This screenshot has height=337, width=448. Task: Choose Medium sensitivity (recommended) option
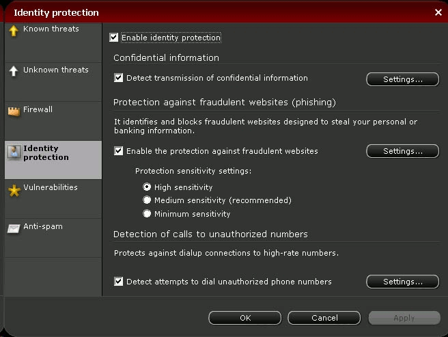click(147, 200)
